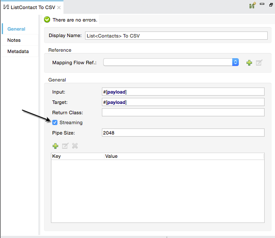Open the Mapping Flow Ref dropdown
Image resolution: width=275 pixels, height=238 pixels.
click(235, 62)
